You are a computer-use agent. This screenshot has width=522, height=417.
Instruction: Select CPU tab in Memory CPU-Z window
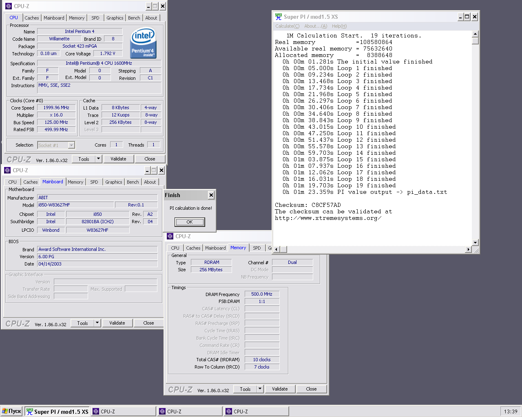coord(175,248)
